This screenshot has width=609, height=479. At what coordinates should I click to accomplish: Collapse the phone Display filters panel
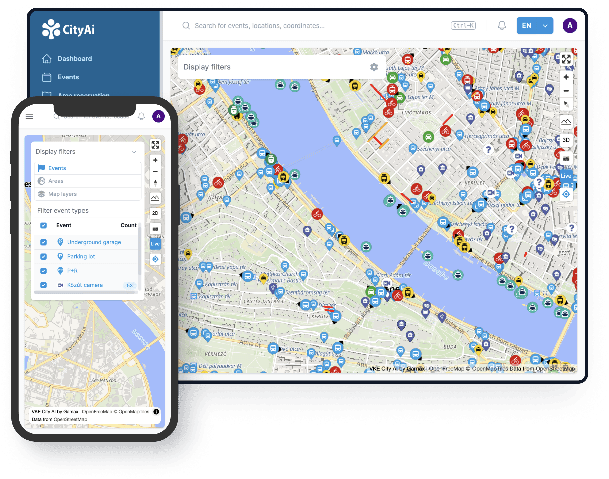[x=134, y=152]
